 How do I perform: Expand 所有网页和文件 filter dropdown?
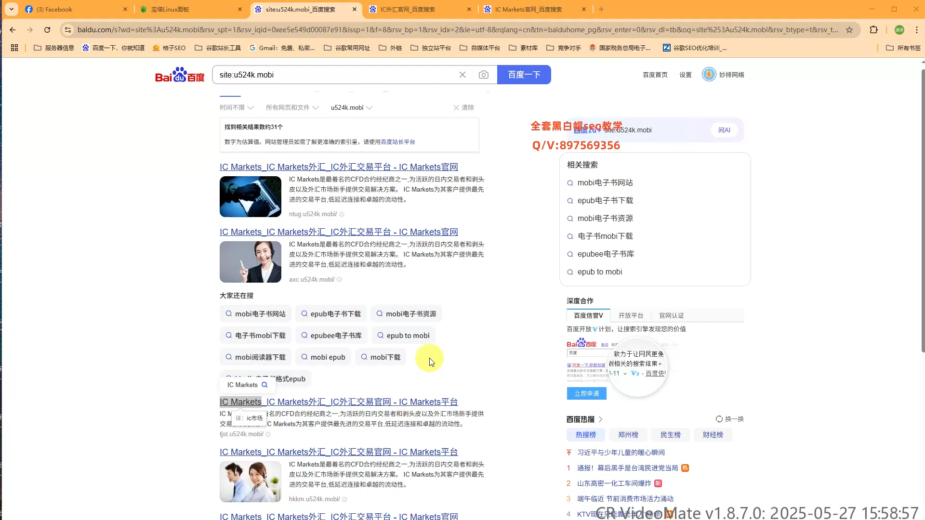coord(292,107)
